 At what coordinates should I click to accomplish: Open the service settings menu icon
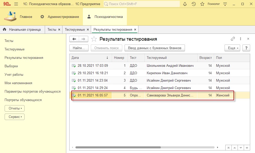point(225,4)
